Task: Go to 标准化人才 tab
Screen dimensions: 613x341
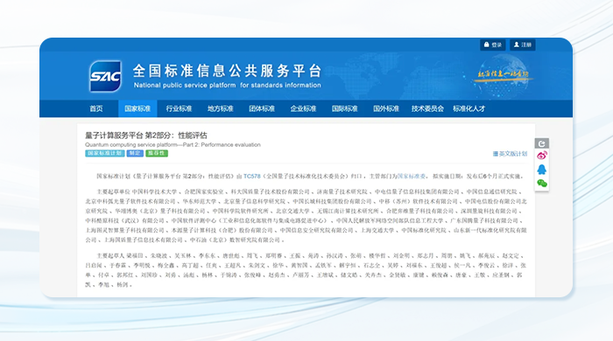Action: [x=469, y=108]
